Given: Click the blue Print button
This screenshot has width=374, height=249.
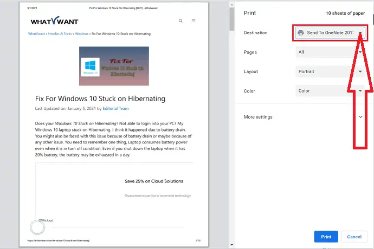Looking at the screenshot, I should (326, 237).
